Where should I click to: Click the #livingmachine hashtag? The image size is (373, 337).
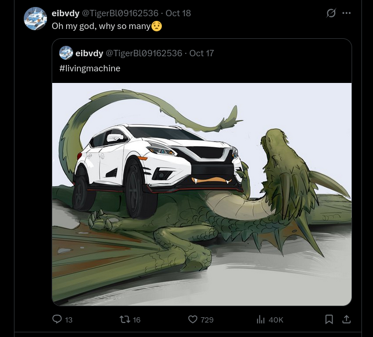[90, 68]
